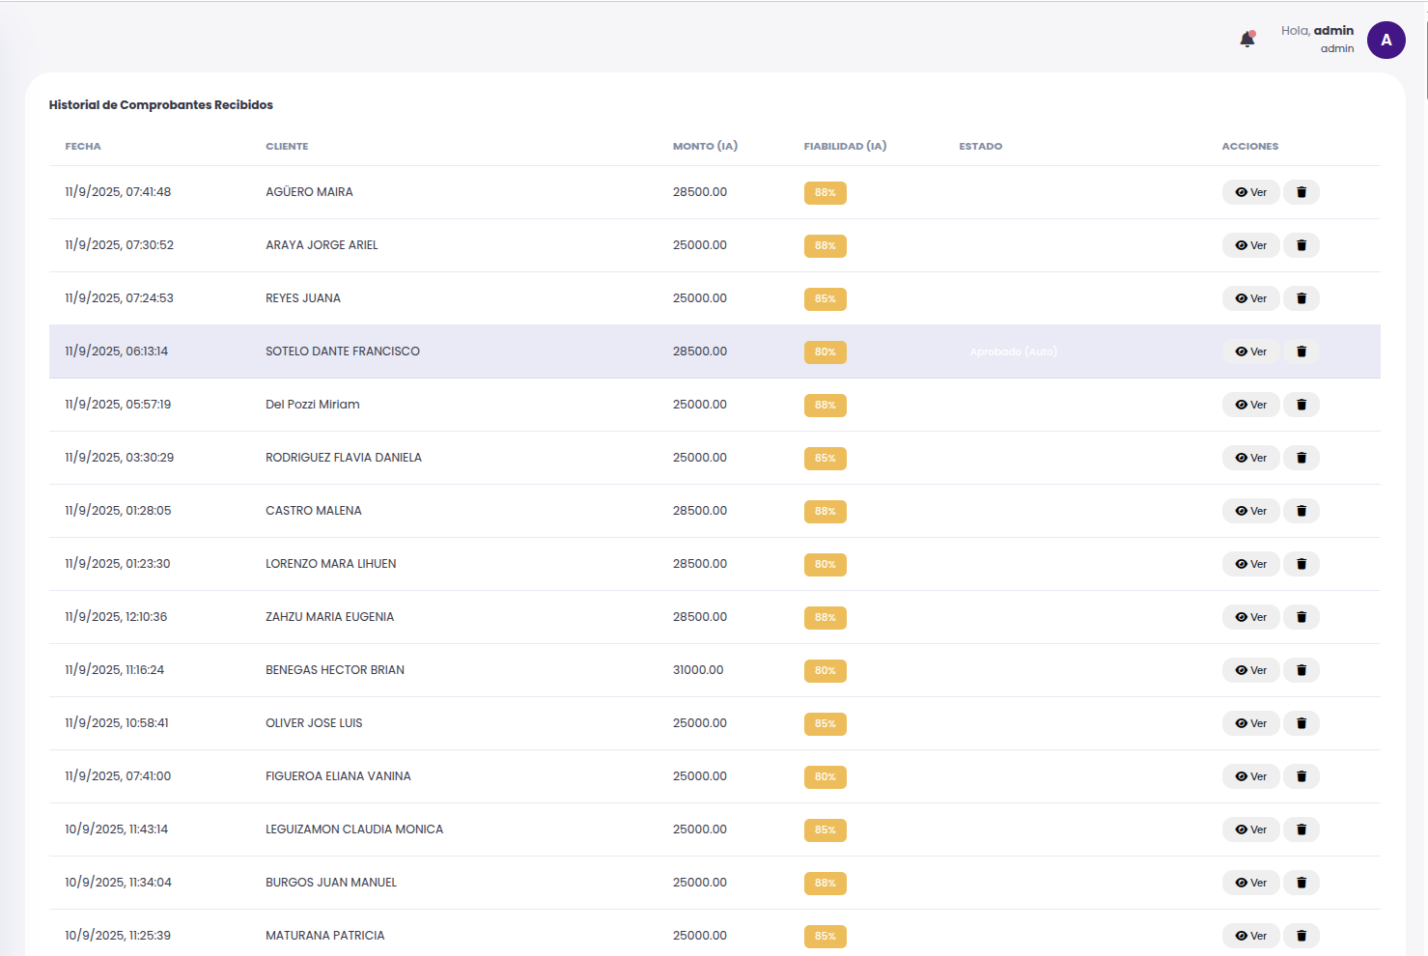Delete the ARAYA JORGE ARIEL receipt
This screenshot has width=1428, height=956.
pyautogui.click(x=1301, y=245)
